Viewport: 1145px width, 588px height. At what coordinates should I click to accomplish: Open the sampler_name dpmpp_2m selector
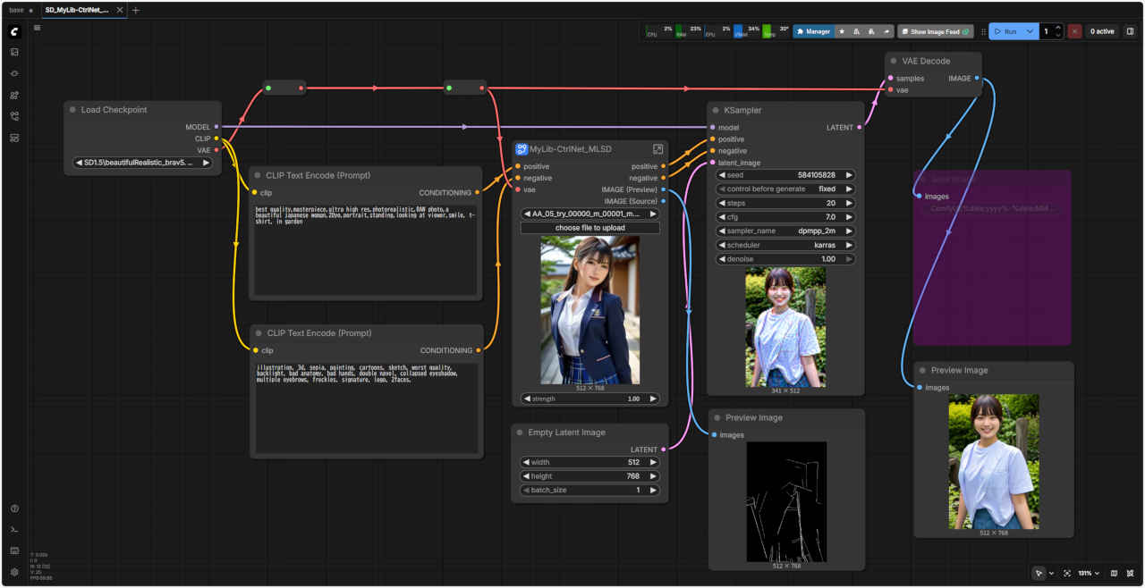pyautogui.click(x=785, y=231)
